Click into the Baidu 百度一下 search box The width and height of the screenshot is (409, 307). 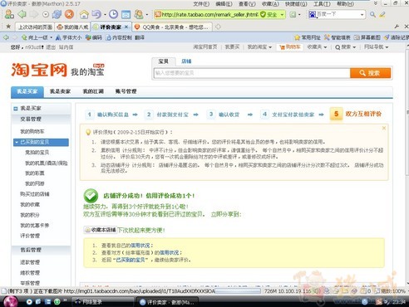[x=338, y=15]
